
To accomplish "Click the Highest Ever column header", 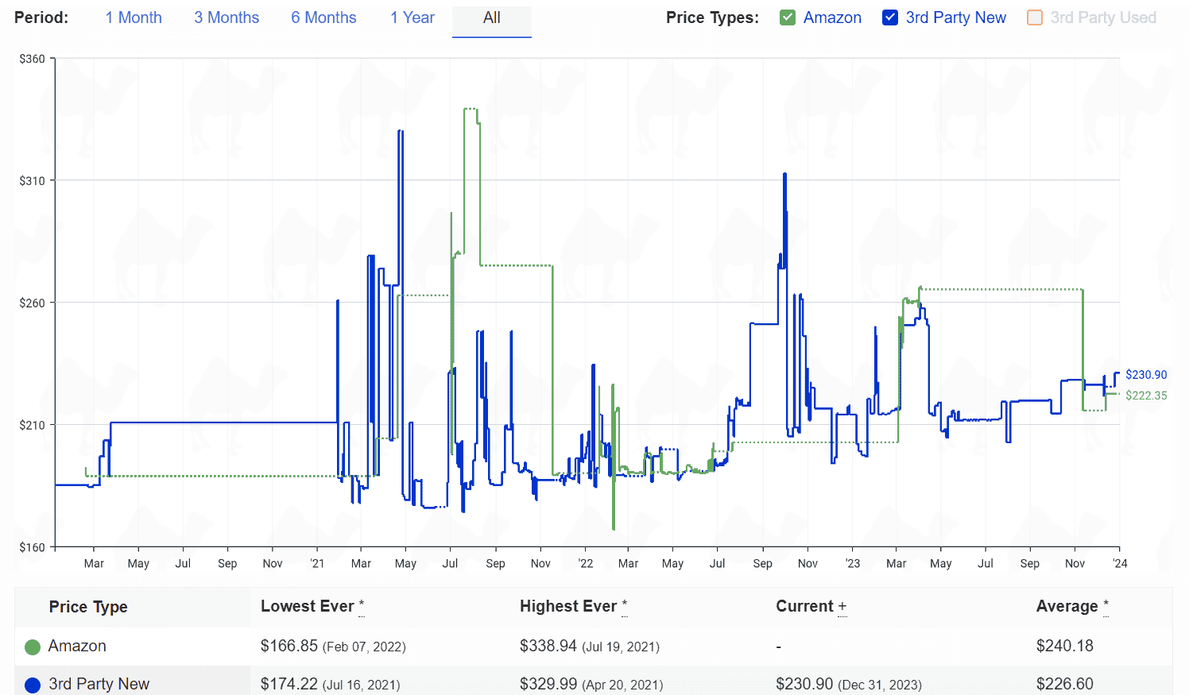I will click(x=568, y=606).
